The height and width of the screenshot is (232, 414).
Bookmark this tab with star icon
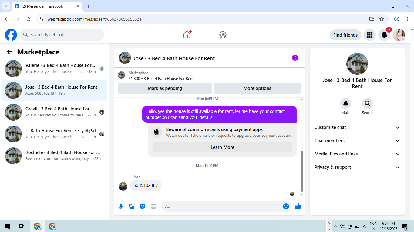pos(382,19)
